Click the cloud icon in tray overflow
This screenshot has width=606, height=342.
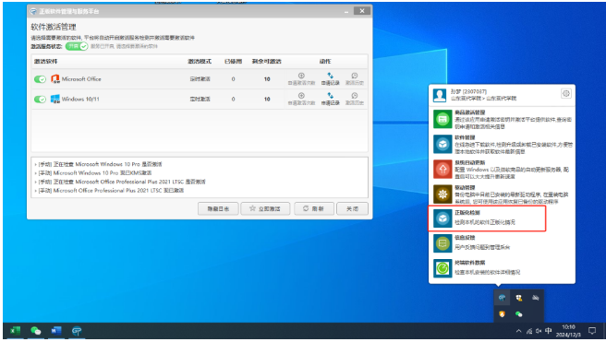(535, 298)
